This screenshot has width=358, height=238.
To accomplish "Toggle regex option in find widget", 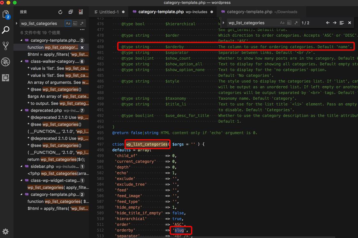I will [296, 23].
